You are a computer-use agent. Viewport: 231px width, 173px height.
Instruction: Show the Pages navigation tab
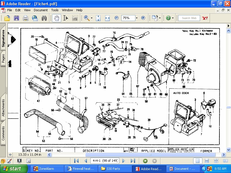click(3, 59)
